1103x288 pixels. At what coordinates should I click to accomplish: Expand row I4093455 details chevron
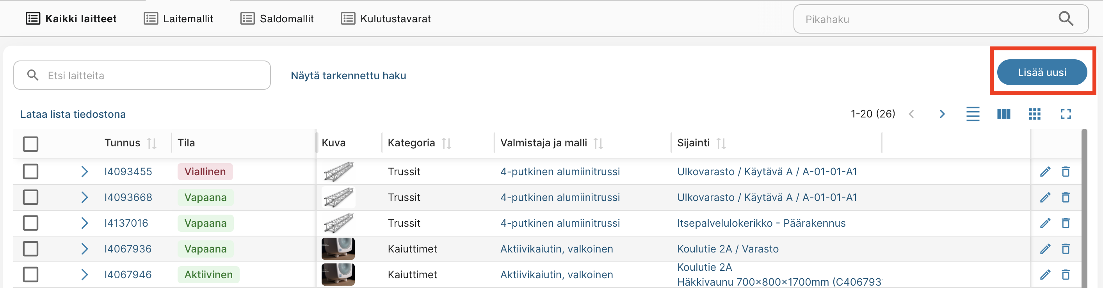[x=84, y=172]
